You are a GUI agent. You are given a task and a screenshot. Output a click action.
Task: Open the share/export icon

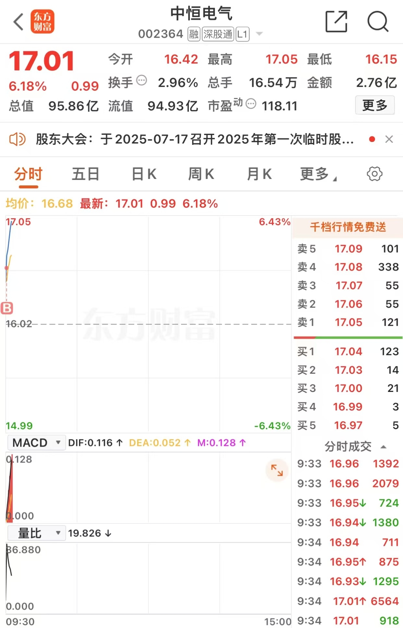tap(336, 21)
